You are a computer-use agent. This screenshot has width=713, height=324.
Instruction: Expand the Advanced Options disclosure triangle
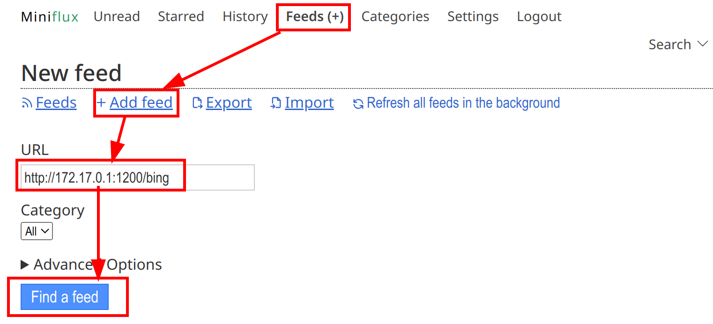25,265
